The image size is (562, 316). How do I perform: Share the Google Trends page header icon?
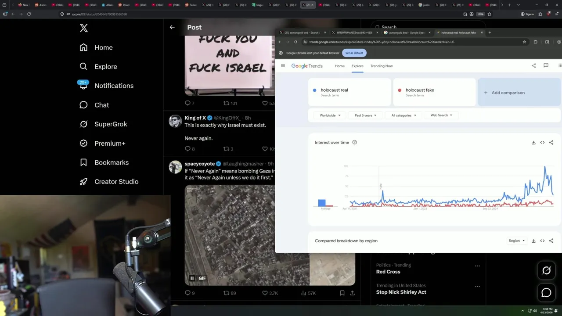coord(533,66)
